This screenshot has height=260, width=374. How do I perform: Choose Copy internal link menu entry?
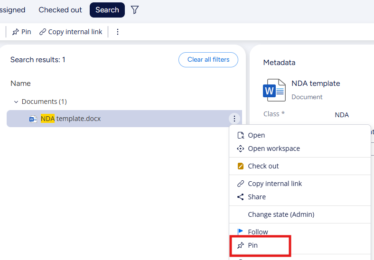[x=274, y=184]
